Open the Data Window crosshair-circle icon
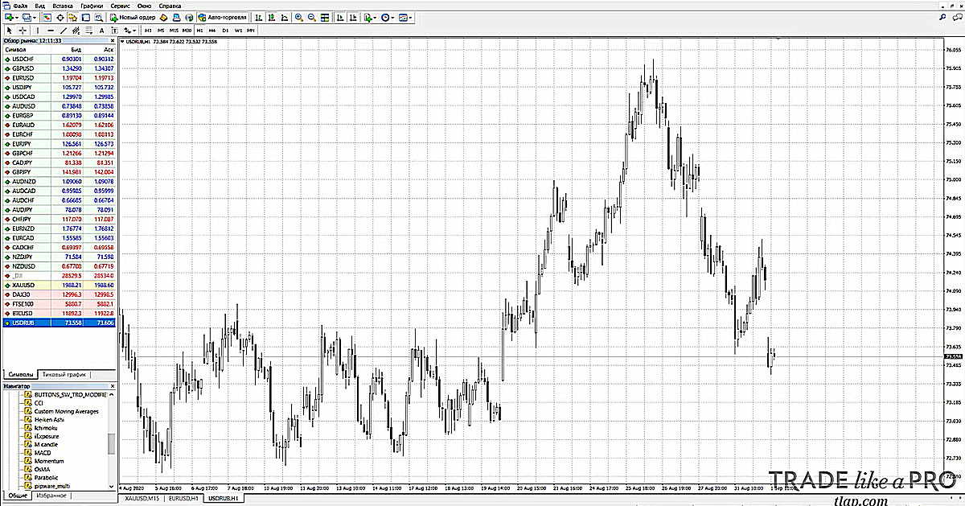965x506 pixels. tap(60, 17)
